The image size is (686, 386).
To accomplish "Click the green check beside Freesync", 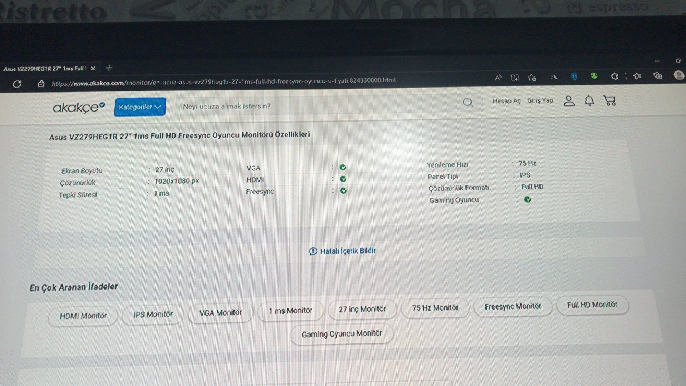I will (x=344, y=191).
